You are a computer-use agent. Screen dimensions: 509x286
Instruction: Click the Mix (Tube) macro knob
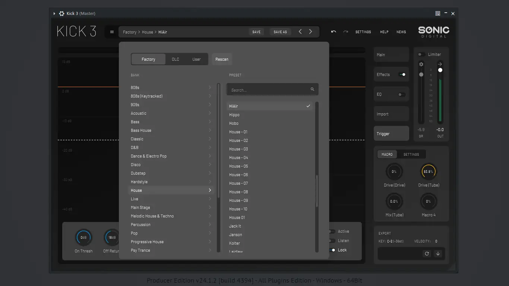pos(394,201)
